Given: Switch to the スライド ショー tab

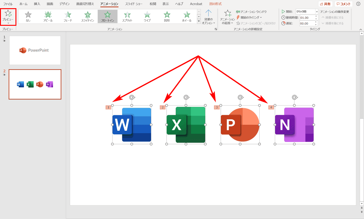Looking at the screenshot, I should pyautogui.click(x=134, y=4).
